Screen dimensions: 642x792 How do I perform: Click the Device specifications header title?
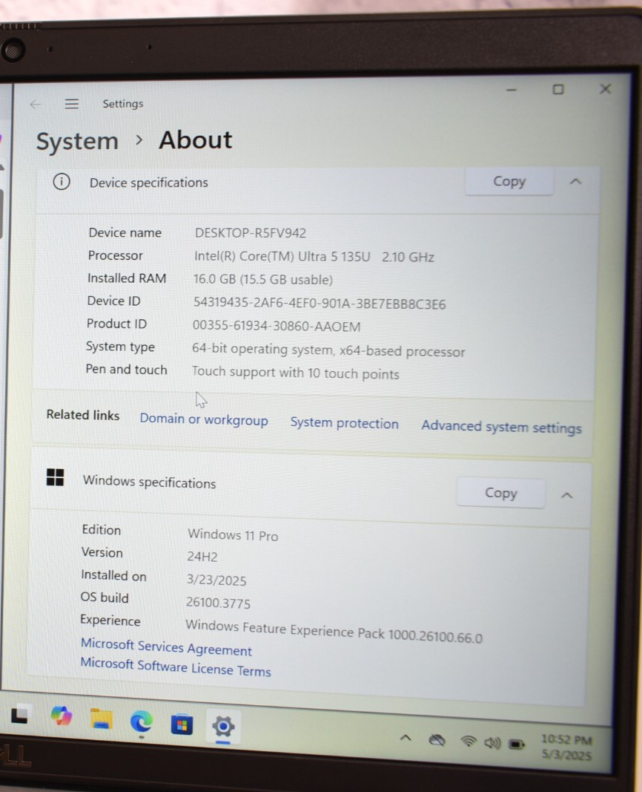pos(149,183)
